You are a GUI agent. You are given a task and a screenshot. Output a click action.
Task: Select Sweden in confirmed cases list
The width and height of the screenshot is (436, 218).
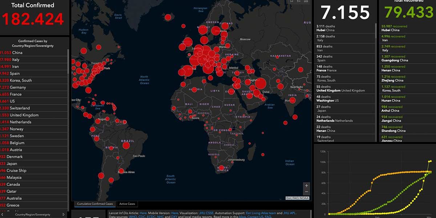(x=34, y=136)
